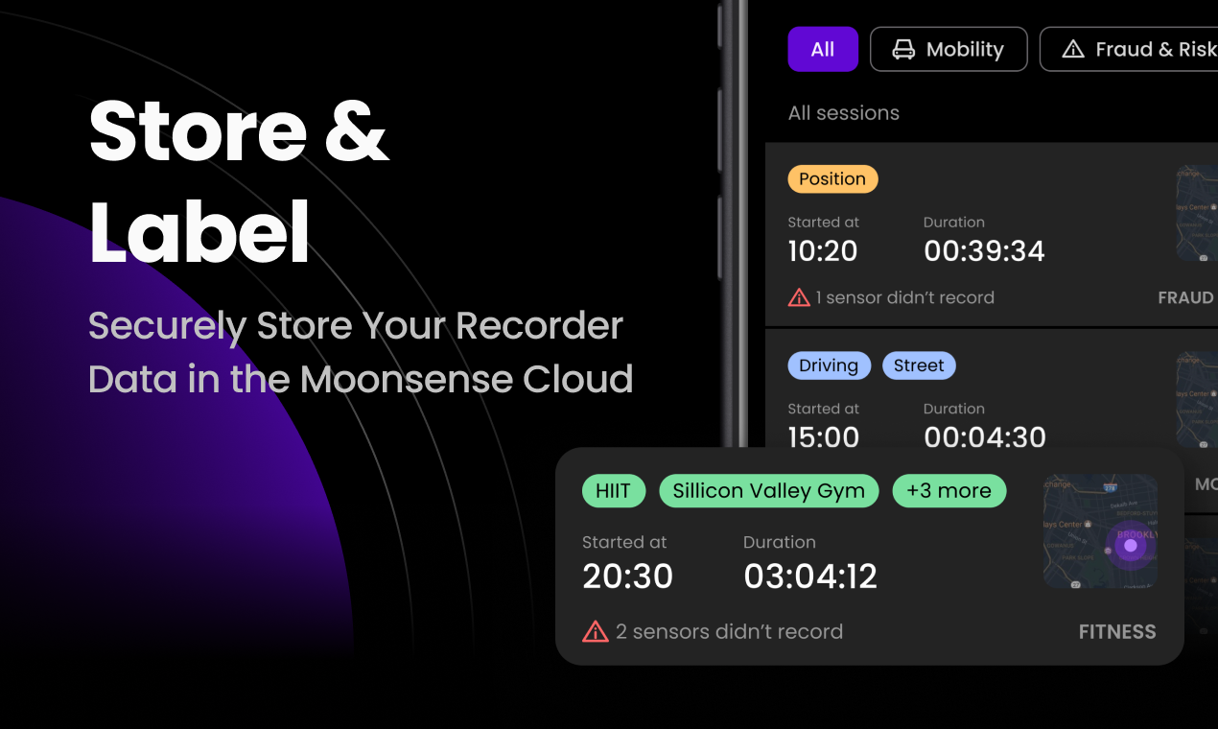Toggle the HIIT label
Image resolution: width=1218 pixels, height=729 pixels.
click(614, 490)
